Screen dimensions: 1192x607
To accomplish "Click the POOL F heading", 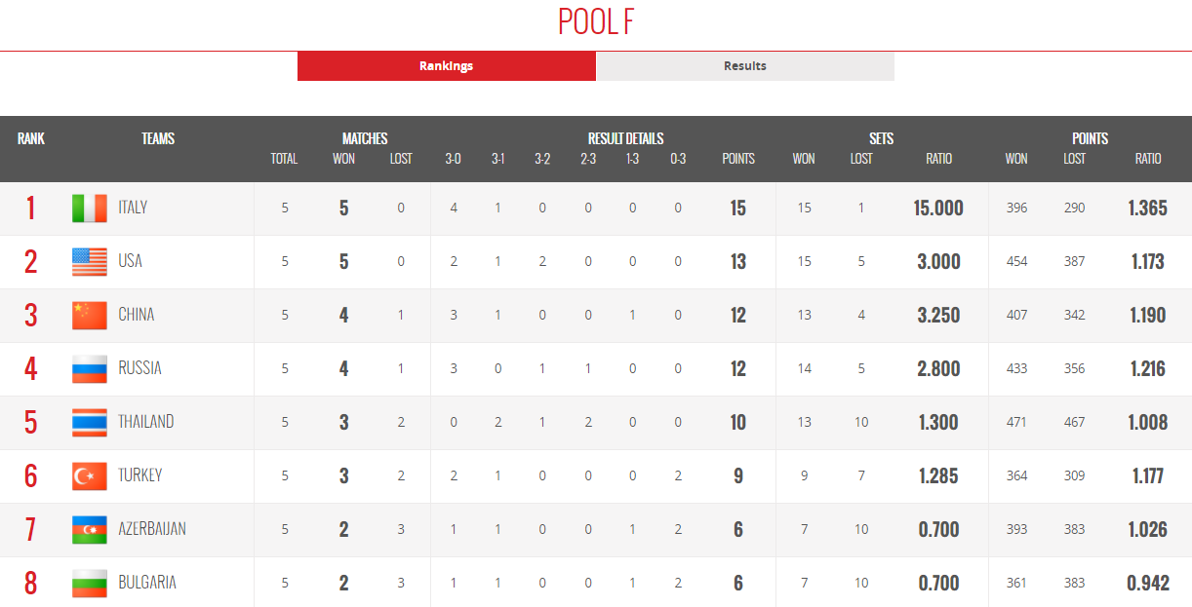I will coord(596,20).
